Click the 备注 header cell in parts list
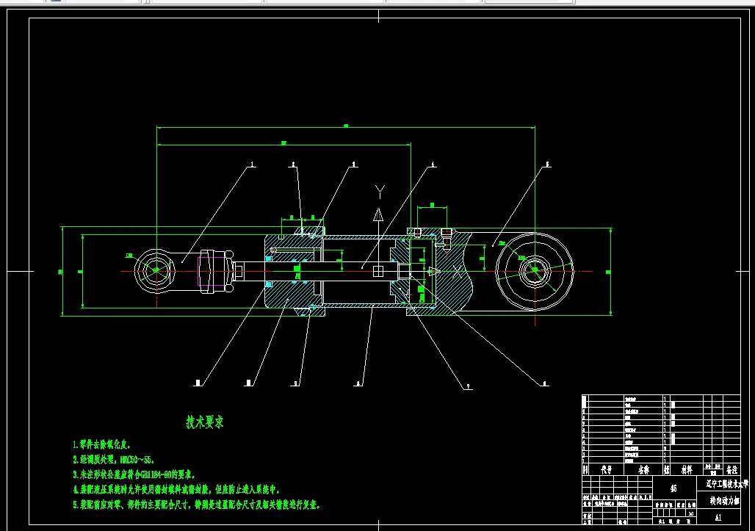 point(732,469)
